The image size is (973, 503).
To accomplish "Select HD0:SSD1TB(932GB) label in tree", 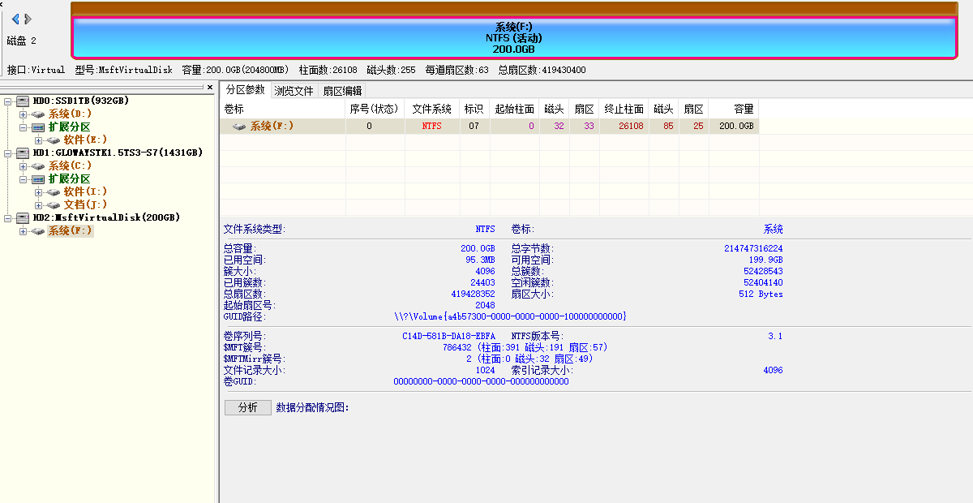I will pyautogui.click(x=80, y=101).
